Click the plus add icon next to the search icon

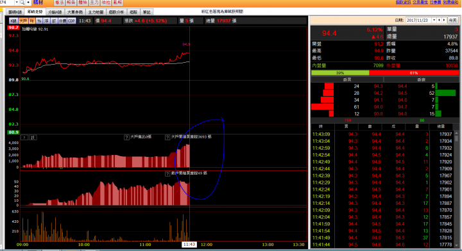pos(28,3)
